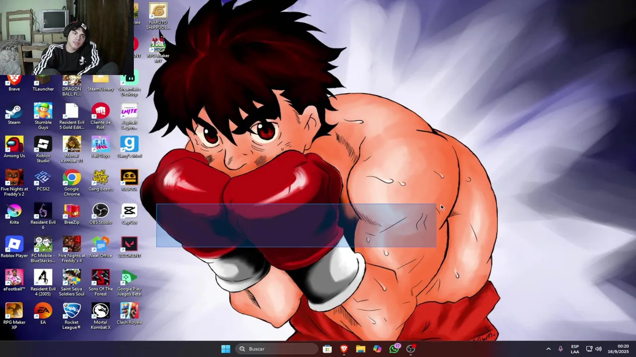636x357 pixels.
Task: Select the Sons Of The Forest shortcut
Action: (100, 282)
